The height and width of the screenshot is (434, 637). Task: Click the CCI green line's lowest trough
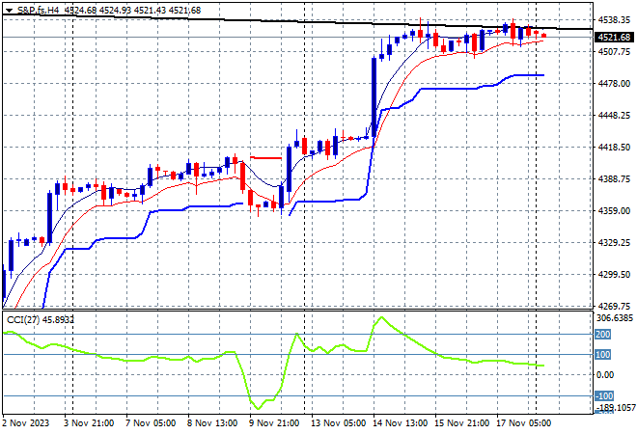[258, 408]
